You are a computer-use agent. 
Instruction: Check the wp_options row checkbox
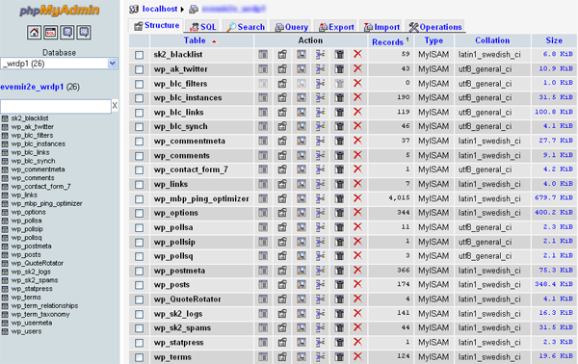139,214
